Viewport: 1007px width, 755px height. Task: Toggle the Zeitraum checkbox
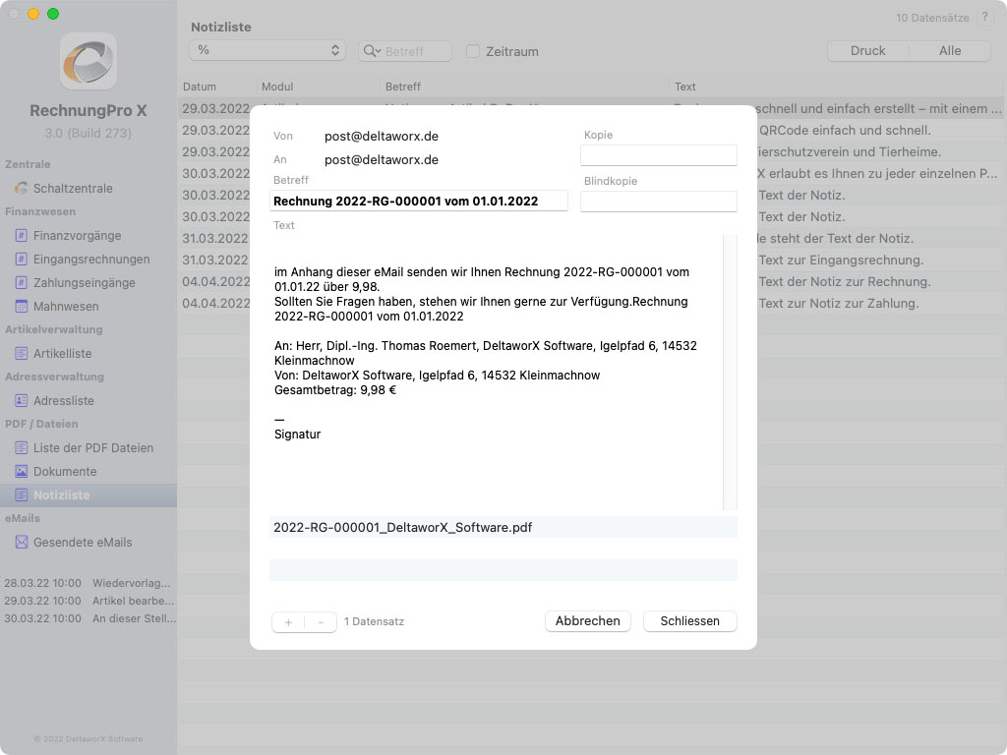click(473, 51)
